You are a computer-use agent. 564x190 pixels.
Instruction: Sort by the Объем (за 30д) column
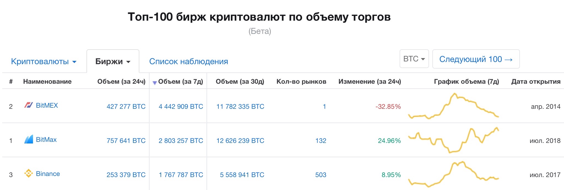point(240,82)
